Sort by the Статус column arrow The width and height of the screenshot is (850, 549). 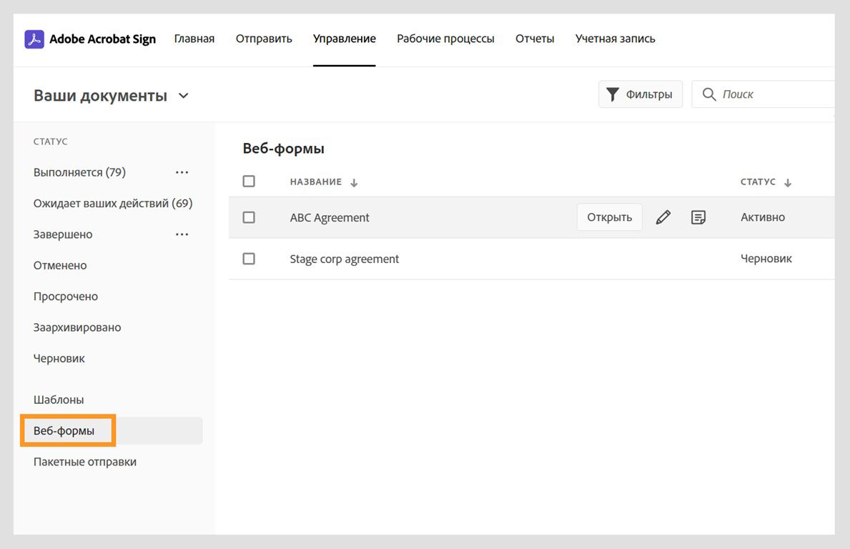click(788, 183)
